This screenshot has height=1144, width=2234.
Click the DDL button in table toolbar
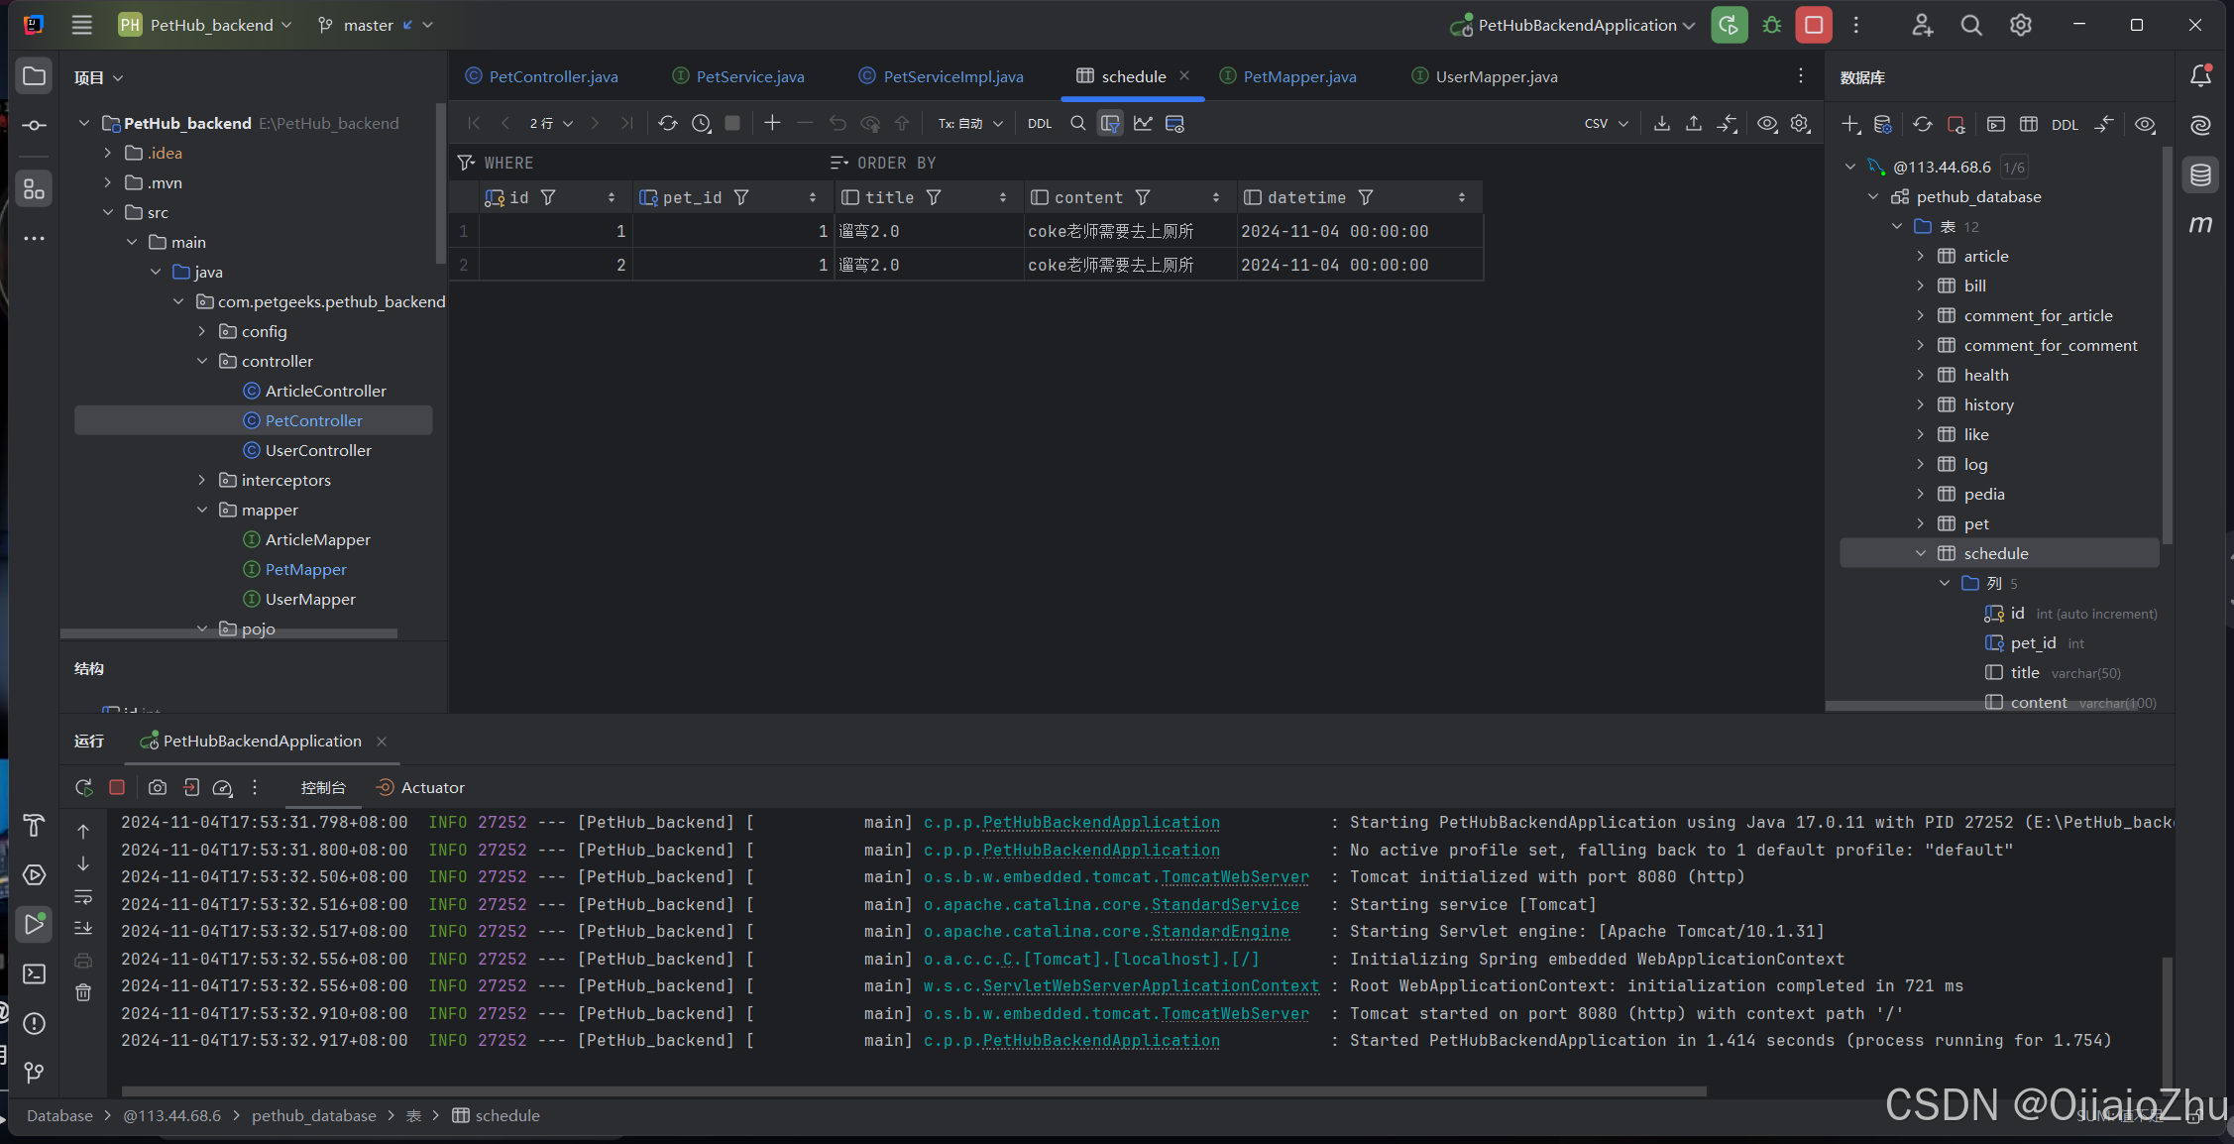tap(1040, 123)
